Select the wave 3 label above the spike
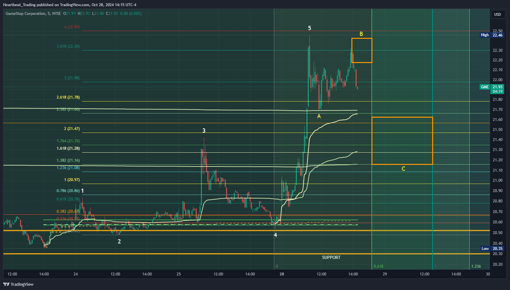The image size is (510, 290). (x=204, y=131)
